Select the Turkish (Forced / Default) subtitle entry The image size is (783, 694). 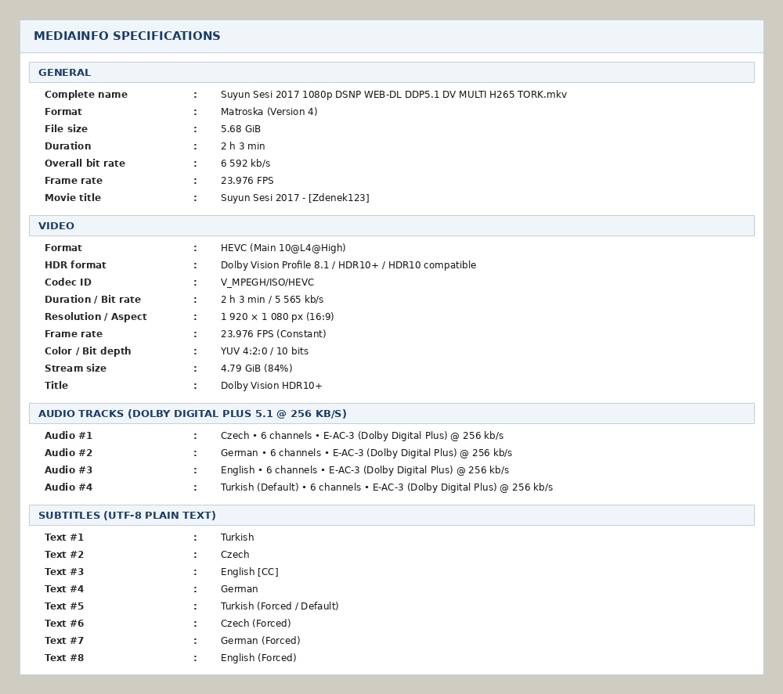(280, 606)
